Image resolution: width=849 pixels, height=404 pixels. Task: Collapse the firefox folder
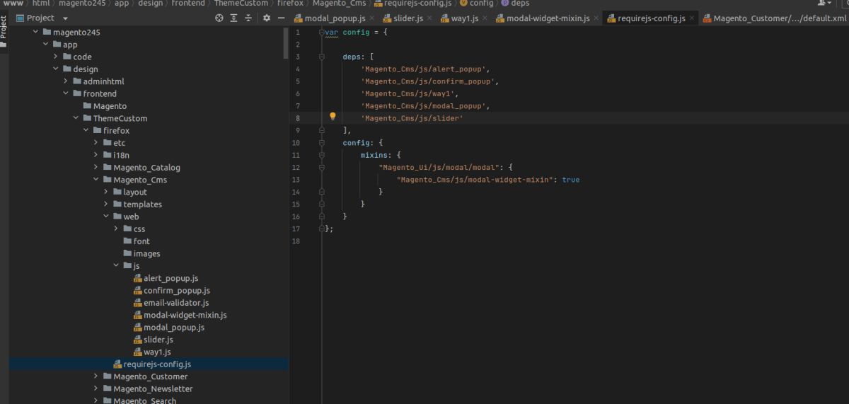pyautogui.click(x=86, y=131)
